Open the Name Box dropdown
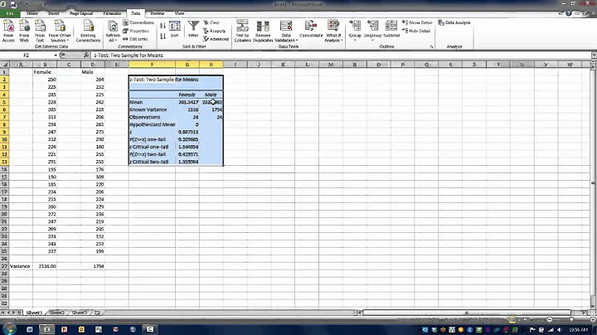Viewport: 597px width, 335px height. (56, 56)
